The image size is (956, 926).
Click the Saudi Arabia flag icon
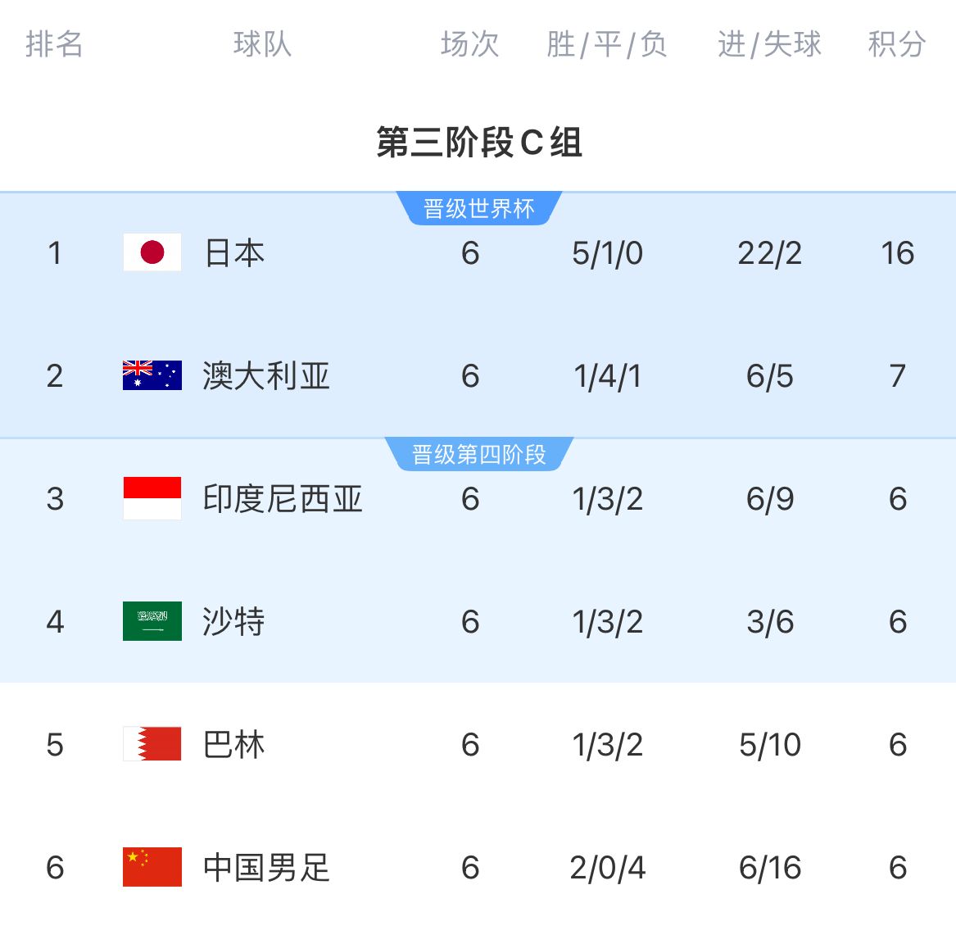(x=152, y=621)
